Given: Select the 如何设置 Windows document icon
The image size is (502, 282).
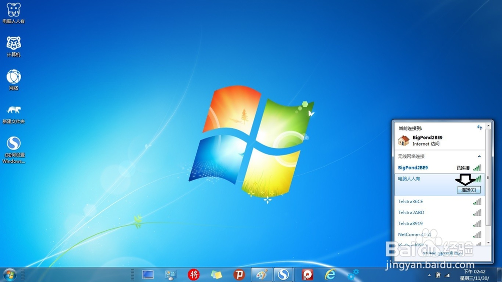Looking at the screenshot, I should coord(14,150).
